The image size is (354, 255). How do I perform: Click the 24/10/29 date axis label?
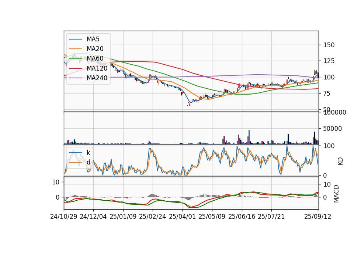pos(64,217)
